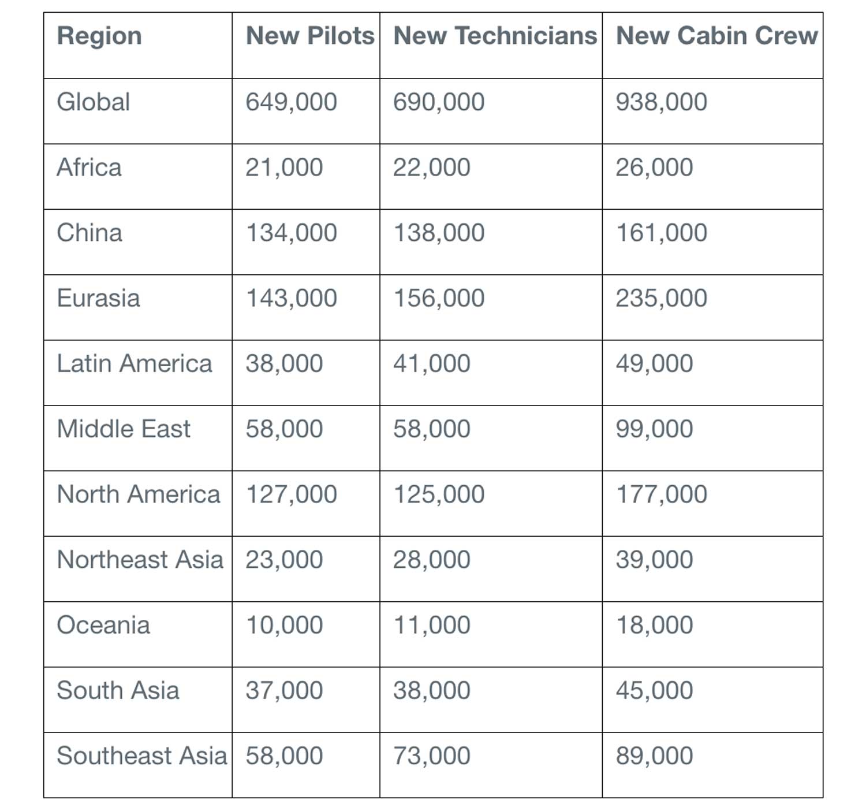
Task: Click the New Pilots column header
Action: pos(310,36)
